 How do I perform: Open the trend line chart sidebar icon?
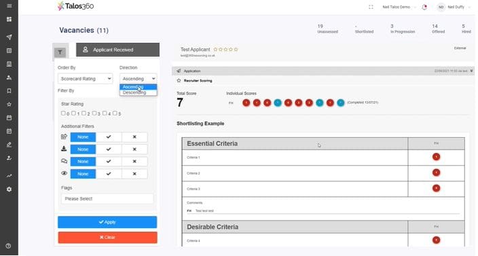pyautogui.click(x=9, y=176)
